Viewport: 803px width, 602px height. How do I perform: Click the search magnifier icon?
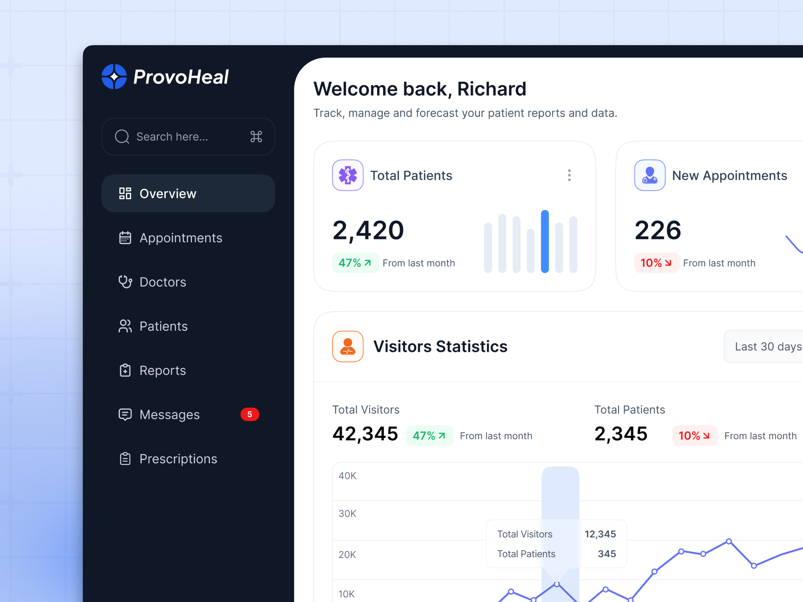[x=122, y=137]
